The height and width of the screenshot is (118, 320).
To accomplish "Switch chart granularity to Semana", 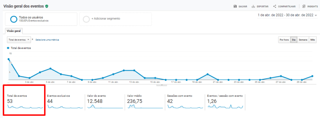I will 303,40.
